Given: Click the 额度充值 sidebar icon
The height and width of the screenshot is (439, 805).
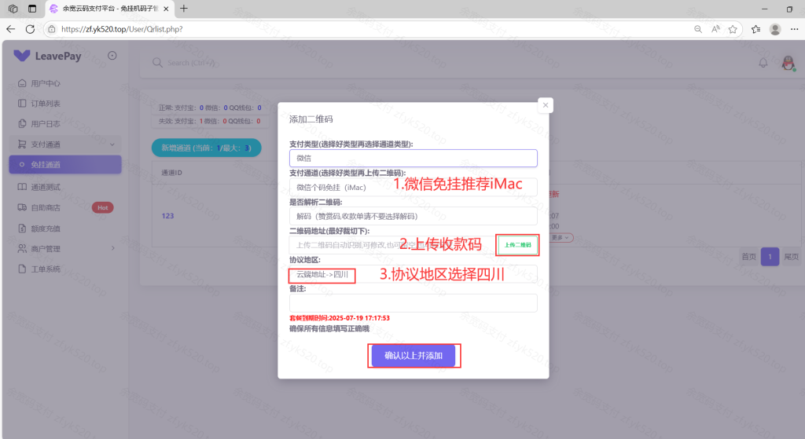Looking at the screenshot, I should coord(22,229).
